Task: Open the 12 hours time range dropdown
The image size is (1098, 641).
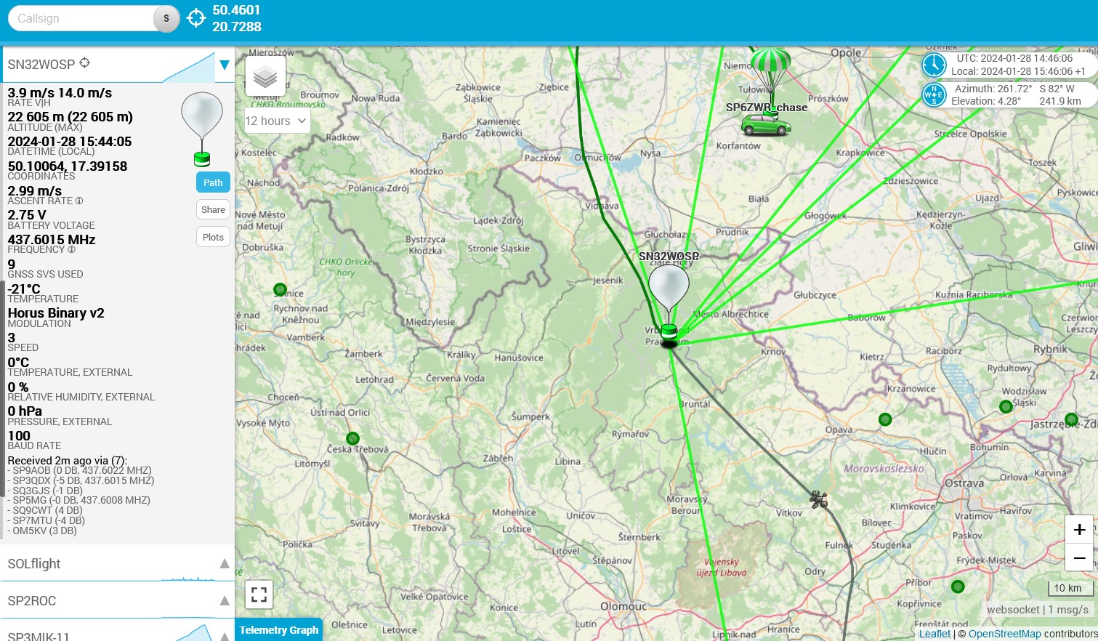Action: coord(276,121)
